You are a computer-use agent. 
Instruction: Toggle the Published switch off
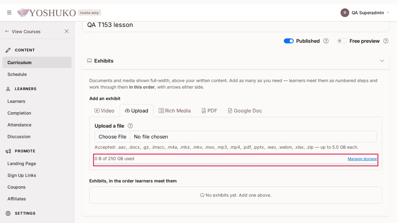(x=289, y=41)
